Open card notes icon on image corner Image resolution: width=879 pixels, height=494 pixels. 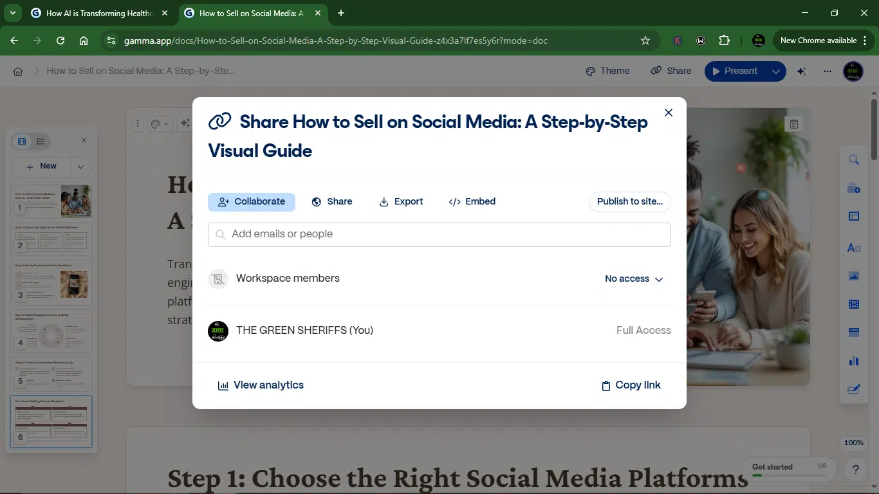794,124
